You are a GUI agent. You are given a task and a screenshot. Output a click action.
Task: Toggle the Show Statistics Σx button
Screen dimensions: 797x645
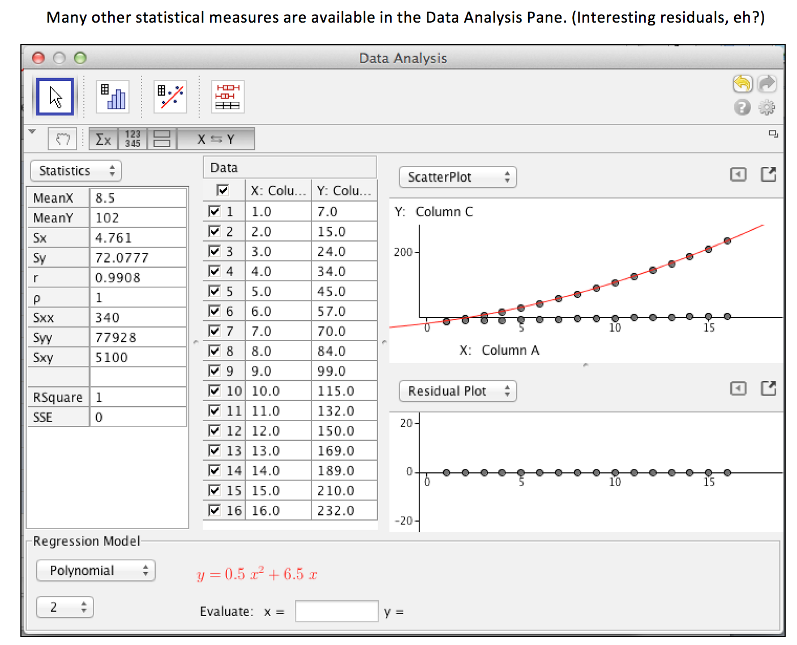point(103,139)
